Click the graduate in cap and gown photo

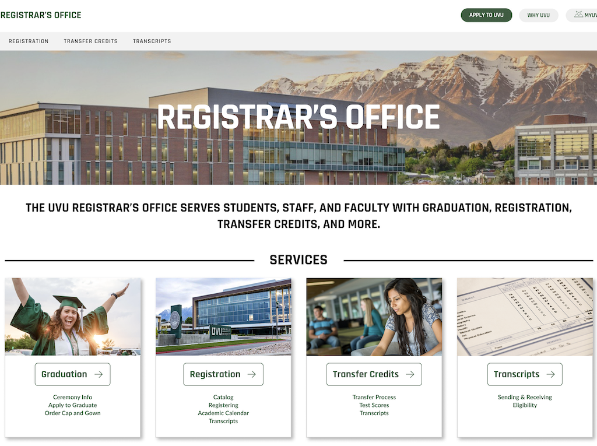click(x=72, y=317)
